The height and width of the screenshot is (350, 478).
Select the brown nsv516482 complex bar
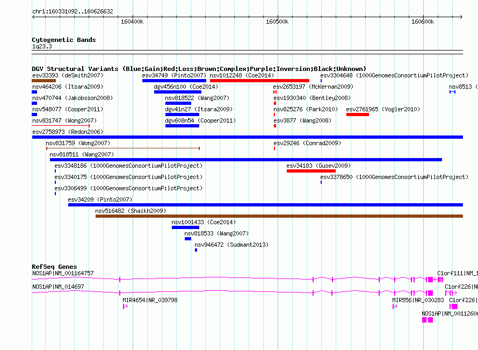tap(279, 216)
